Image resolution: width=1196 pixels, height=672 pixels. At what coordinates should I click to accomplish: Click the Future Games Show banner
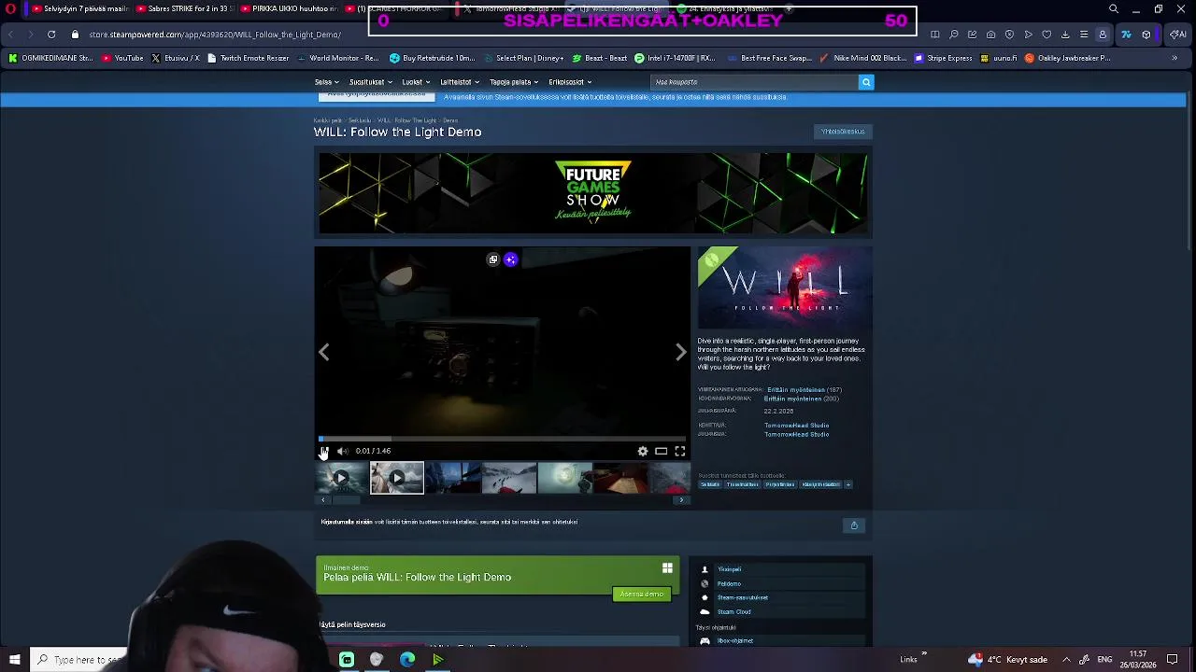click(x=593, y=193)
